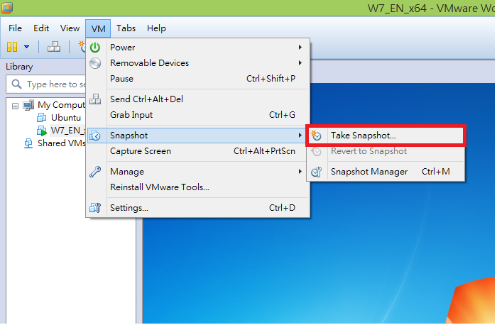Click the Power menu entry

point(123,48)
